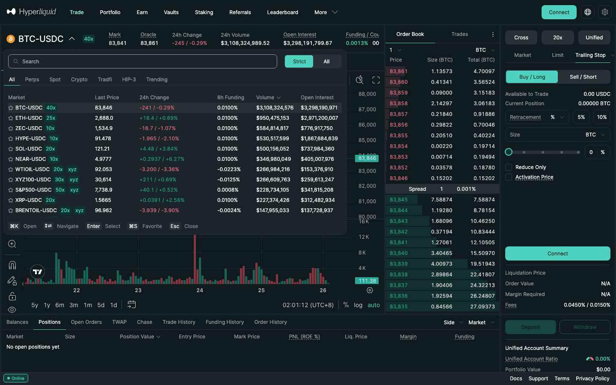The image size is (616, 385).
Task: Select 1d chart time range
Action: pos(113,305)
